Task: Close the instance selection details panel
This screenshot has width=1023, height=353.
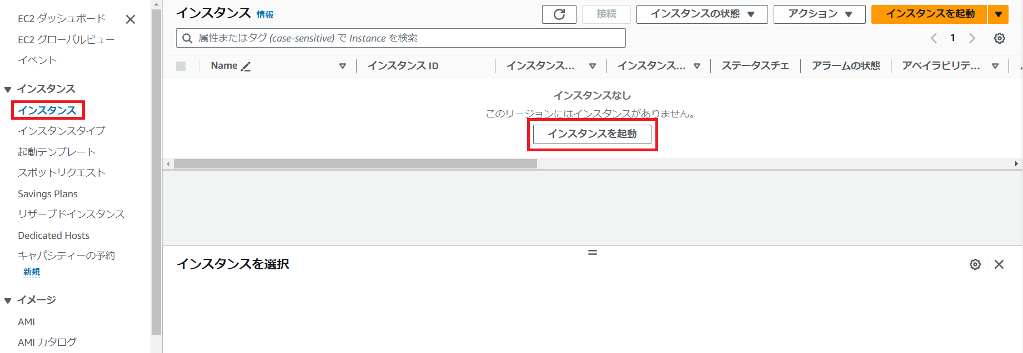Action: 999,264
